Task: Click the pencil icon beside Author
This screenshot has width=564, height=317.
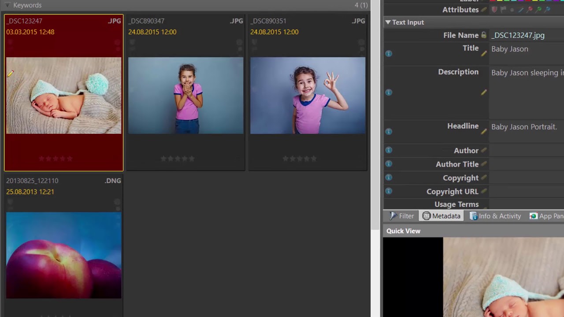Action: pyautogui.click(x=484, y=150)
